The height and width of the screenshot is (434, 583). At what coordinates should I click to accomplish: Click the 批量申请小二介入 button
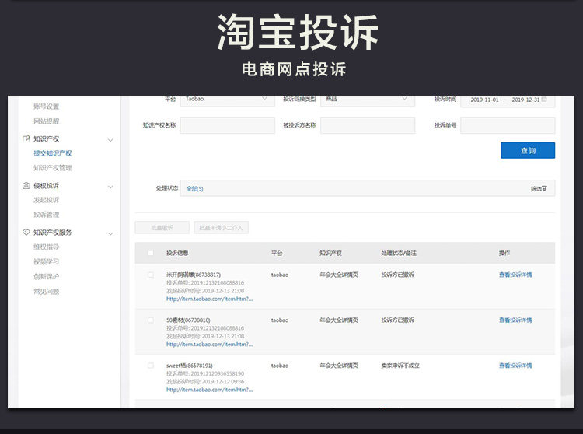[x=221, y=228]
